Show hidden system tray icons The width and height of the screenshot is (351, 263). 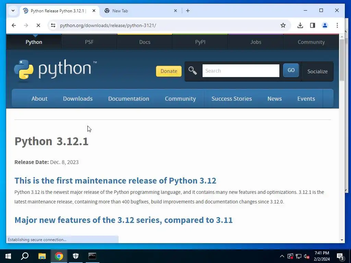coord(282,256)
